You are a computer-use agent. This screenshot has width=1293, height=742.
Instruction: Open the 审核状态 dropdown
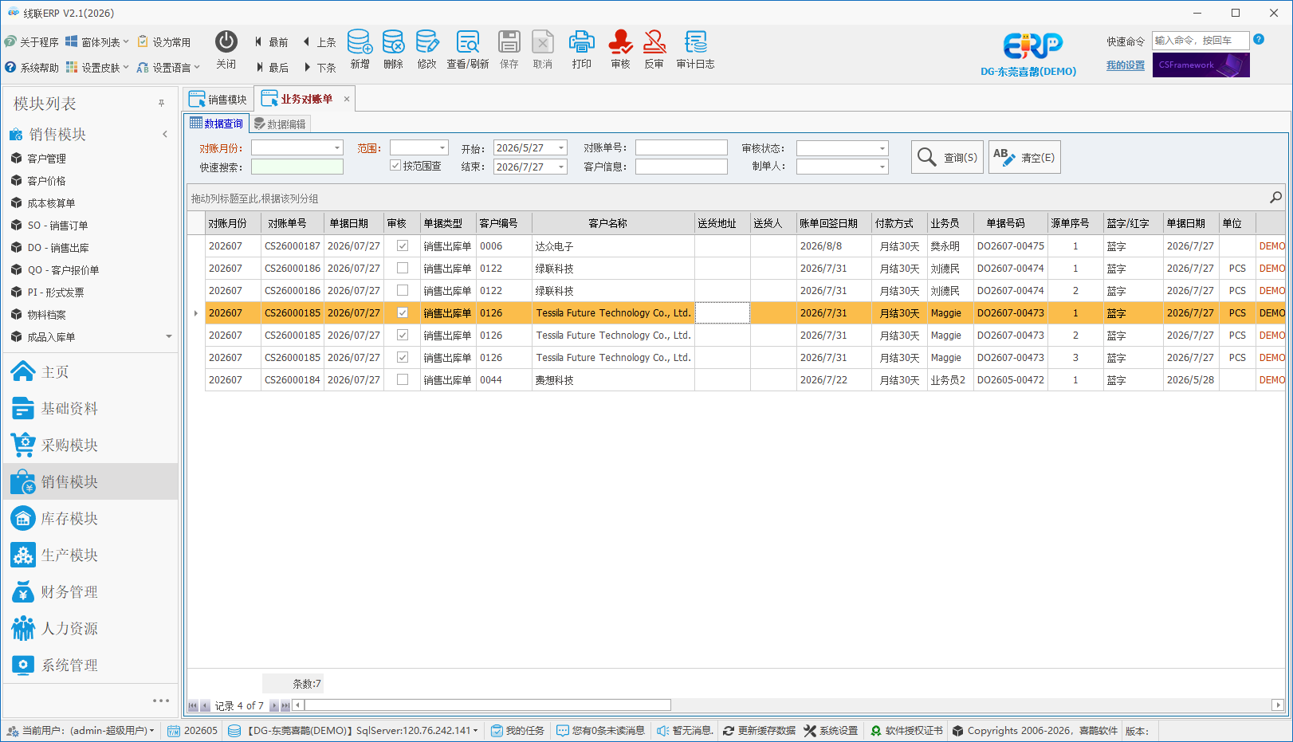pyautogui.click(x=882, y=149)
